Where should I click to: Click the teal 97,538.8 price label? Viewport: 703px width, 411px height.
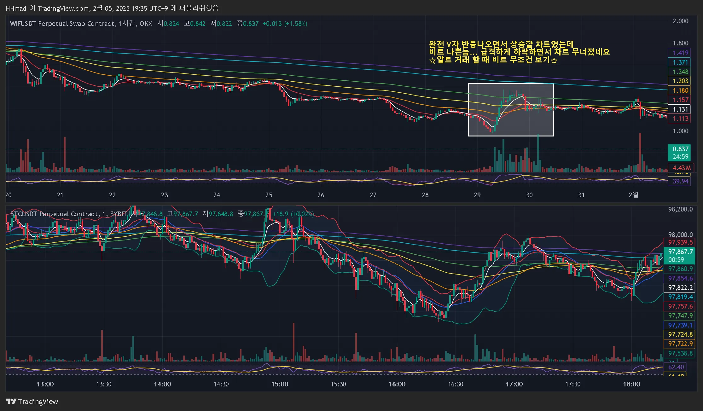[x=680, y=353]
